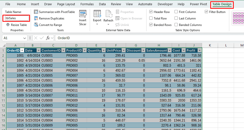244x130 pixels.
Task: Click the Table Name input field
Action: tap(16, 18)
